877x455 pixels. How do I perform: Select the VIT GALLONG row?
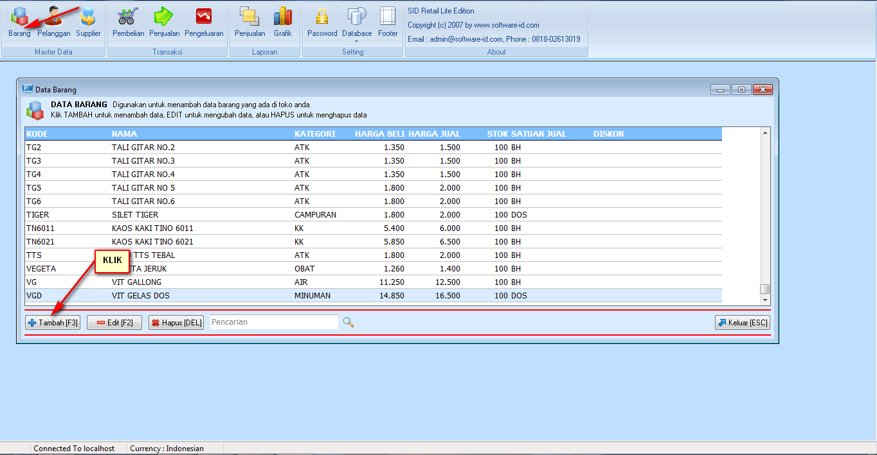(136, 282)
